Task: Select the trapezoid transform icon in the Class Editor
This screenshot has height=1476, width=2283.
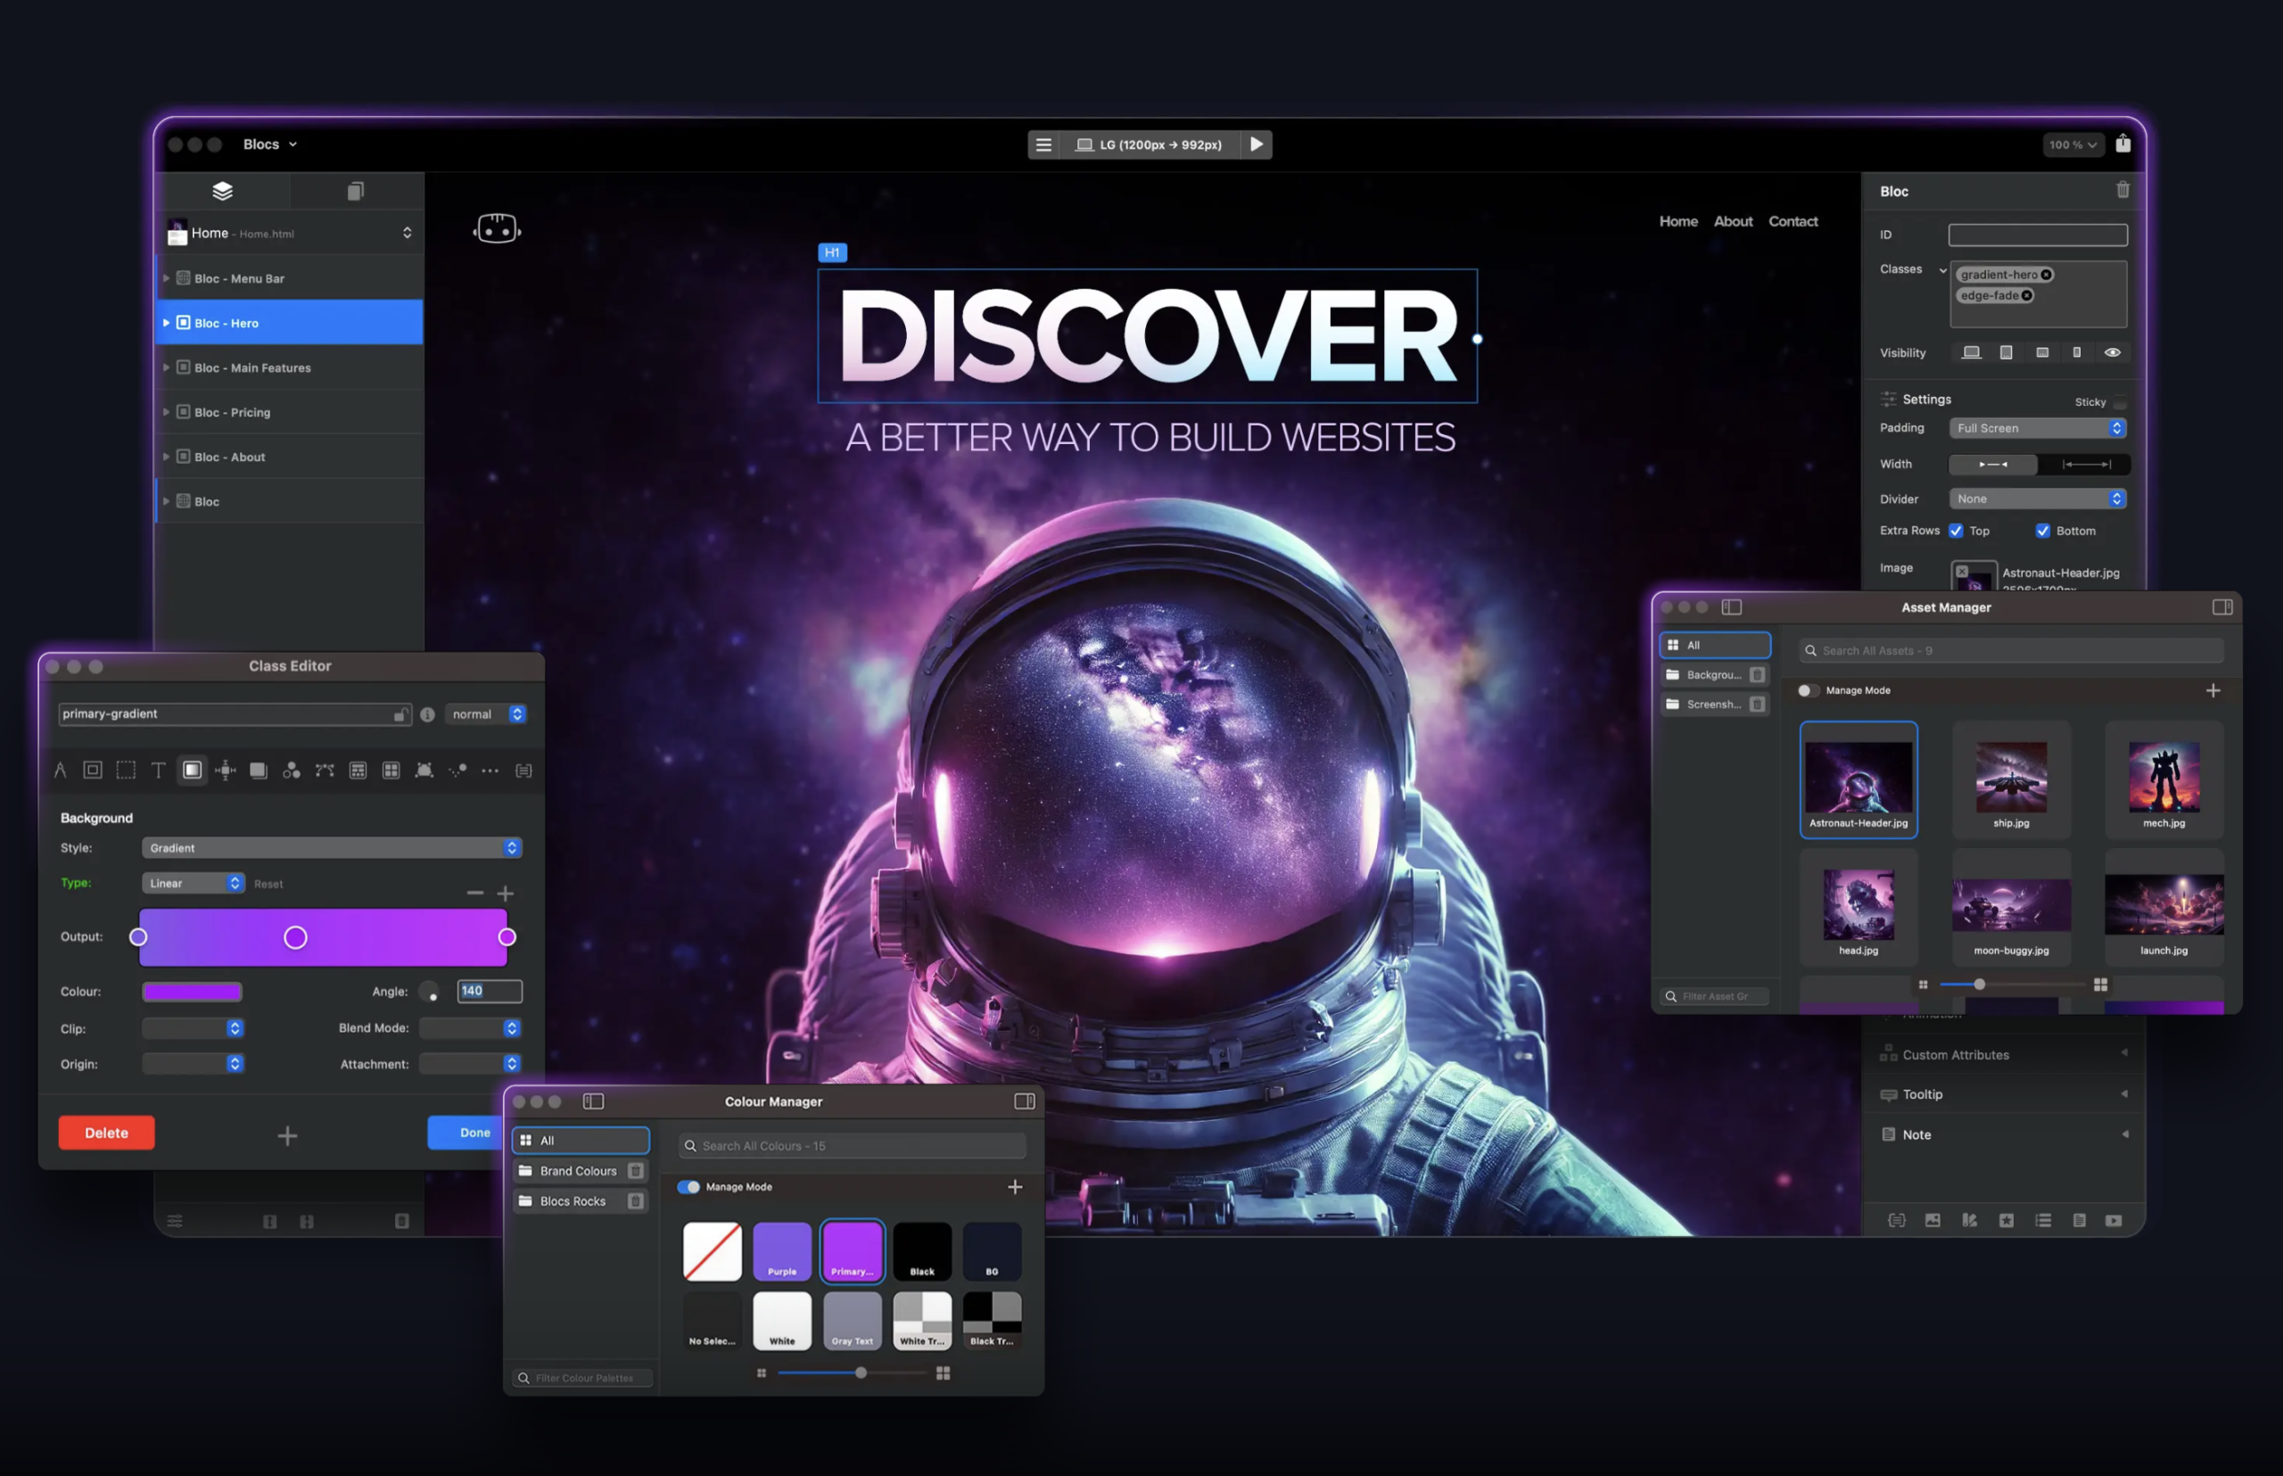Action: (424, 770)
